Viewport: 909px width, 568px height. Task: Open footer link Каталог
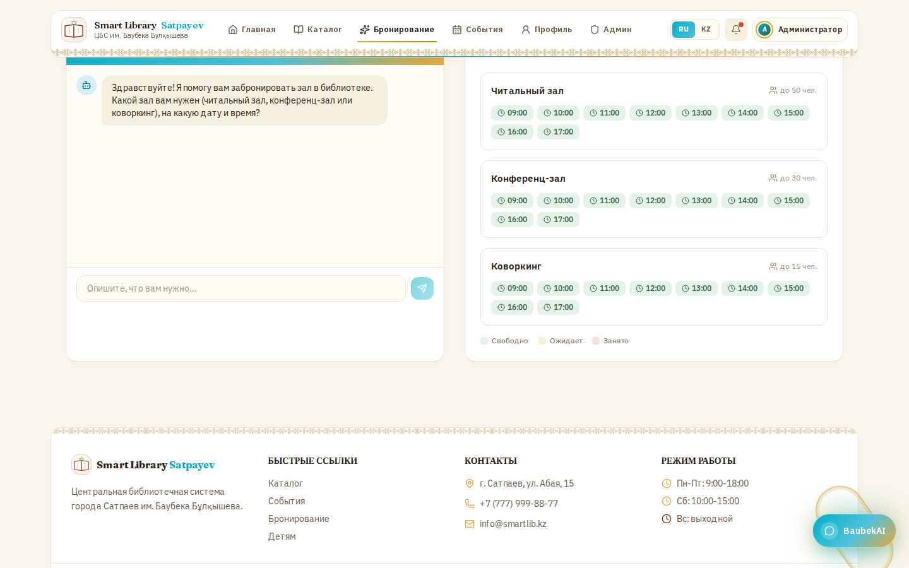285,483
